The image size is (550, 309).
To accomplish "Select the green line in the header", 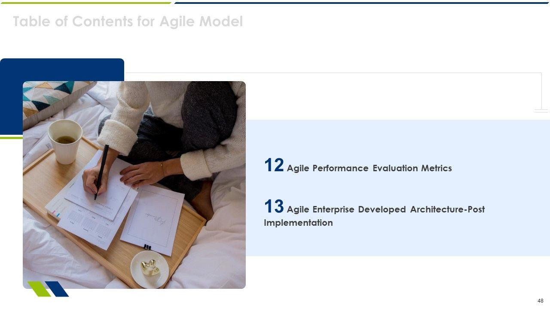I will (x=86, y=3).
